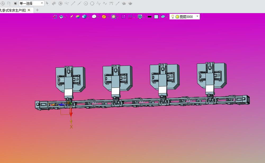
Task: Expand the orange sphere dropdown arrow
Action: [108, 17]
